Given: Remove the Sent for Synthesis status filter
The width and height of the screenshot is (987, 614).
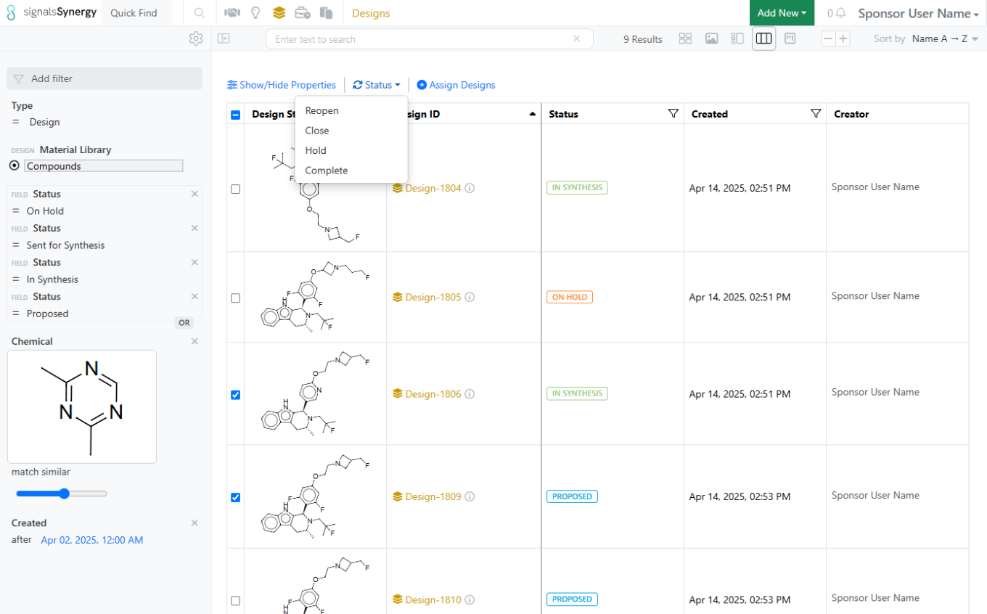Looking at the screenshot, I should pos(194,228).
